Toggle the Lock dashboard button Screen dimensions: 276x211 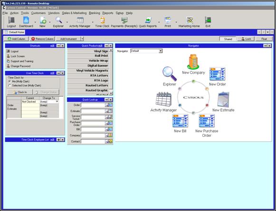(x=246, y=39)
